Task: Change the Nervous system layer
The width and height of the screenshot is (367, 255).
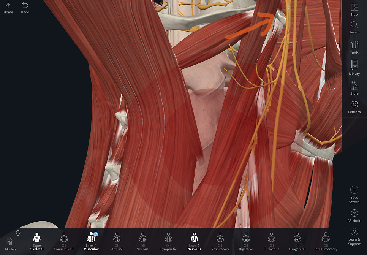Action: 194,241
